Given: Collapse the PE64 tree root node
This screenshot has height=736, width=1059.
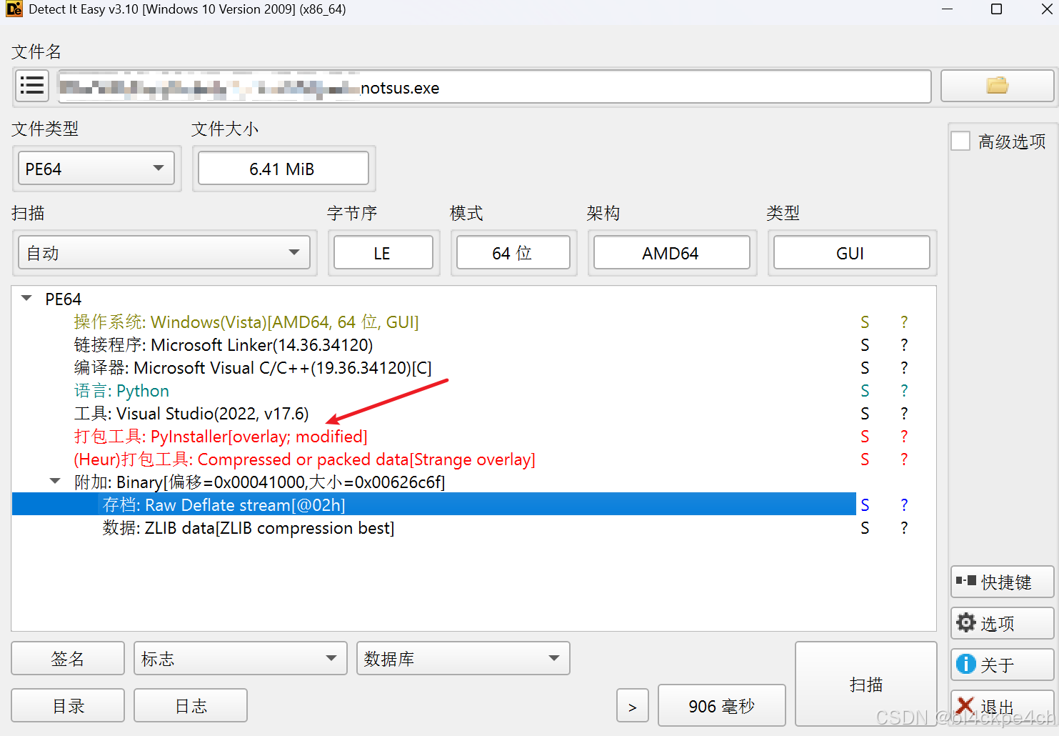Looking at the screenshot, I should [x=27, y=299].
